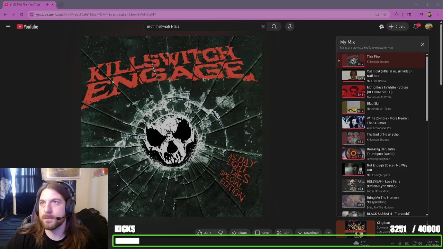The image size is (443, 249).
Task: Open Chrome's three-dot menu
Action: pyautogui.click(x=438, y=15)
